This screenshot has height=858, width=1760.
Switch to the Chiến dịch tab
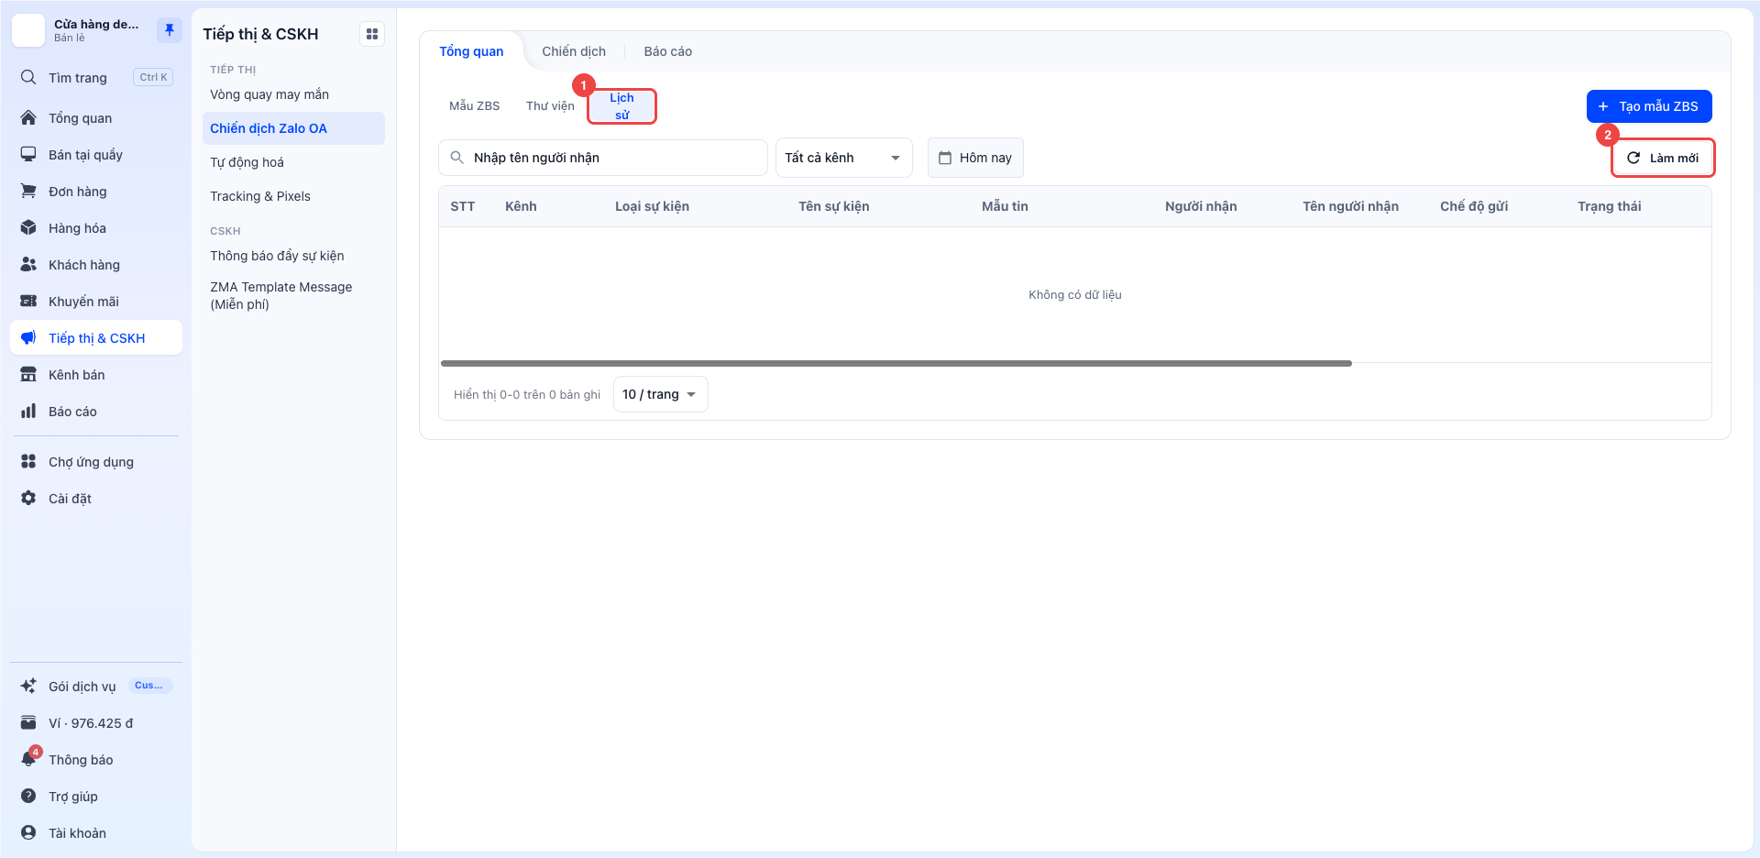click(574, 51)
